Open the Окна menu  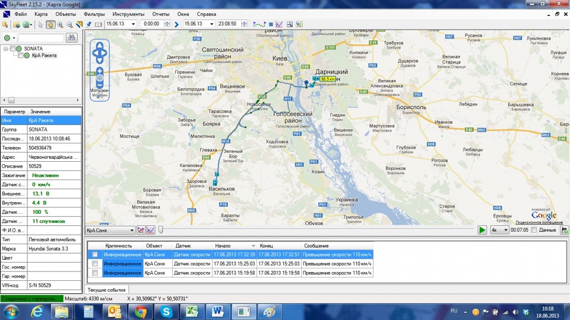click(x=183, y=14)
